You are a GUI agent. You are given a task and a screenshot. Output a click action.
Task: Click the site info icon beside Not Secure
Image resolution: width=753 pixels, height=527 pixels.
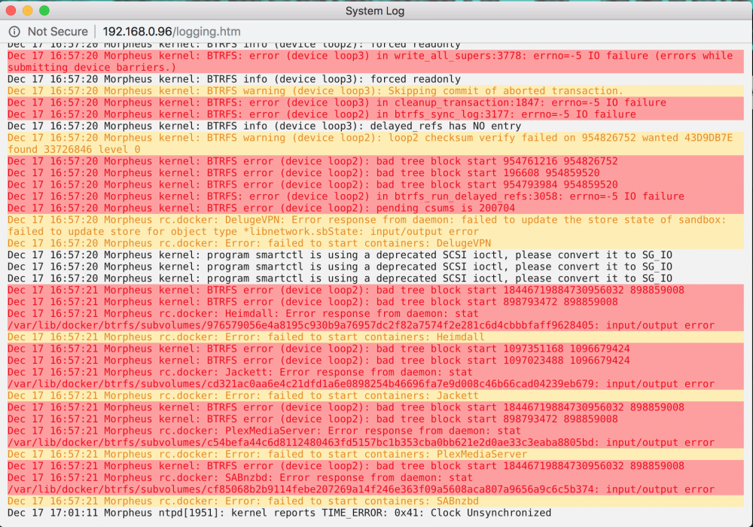[14, 32]
